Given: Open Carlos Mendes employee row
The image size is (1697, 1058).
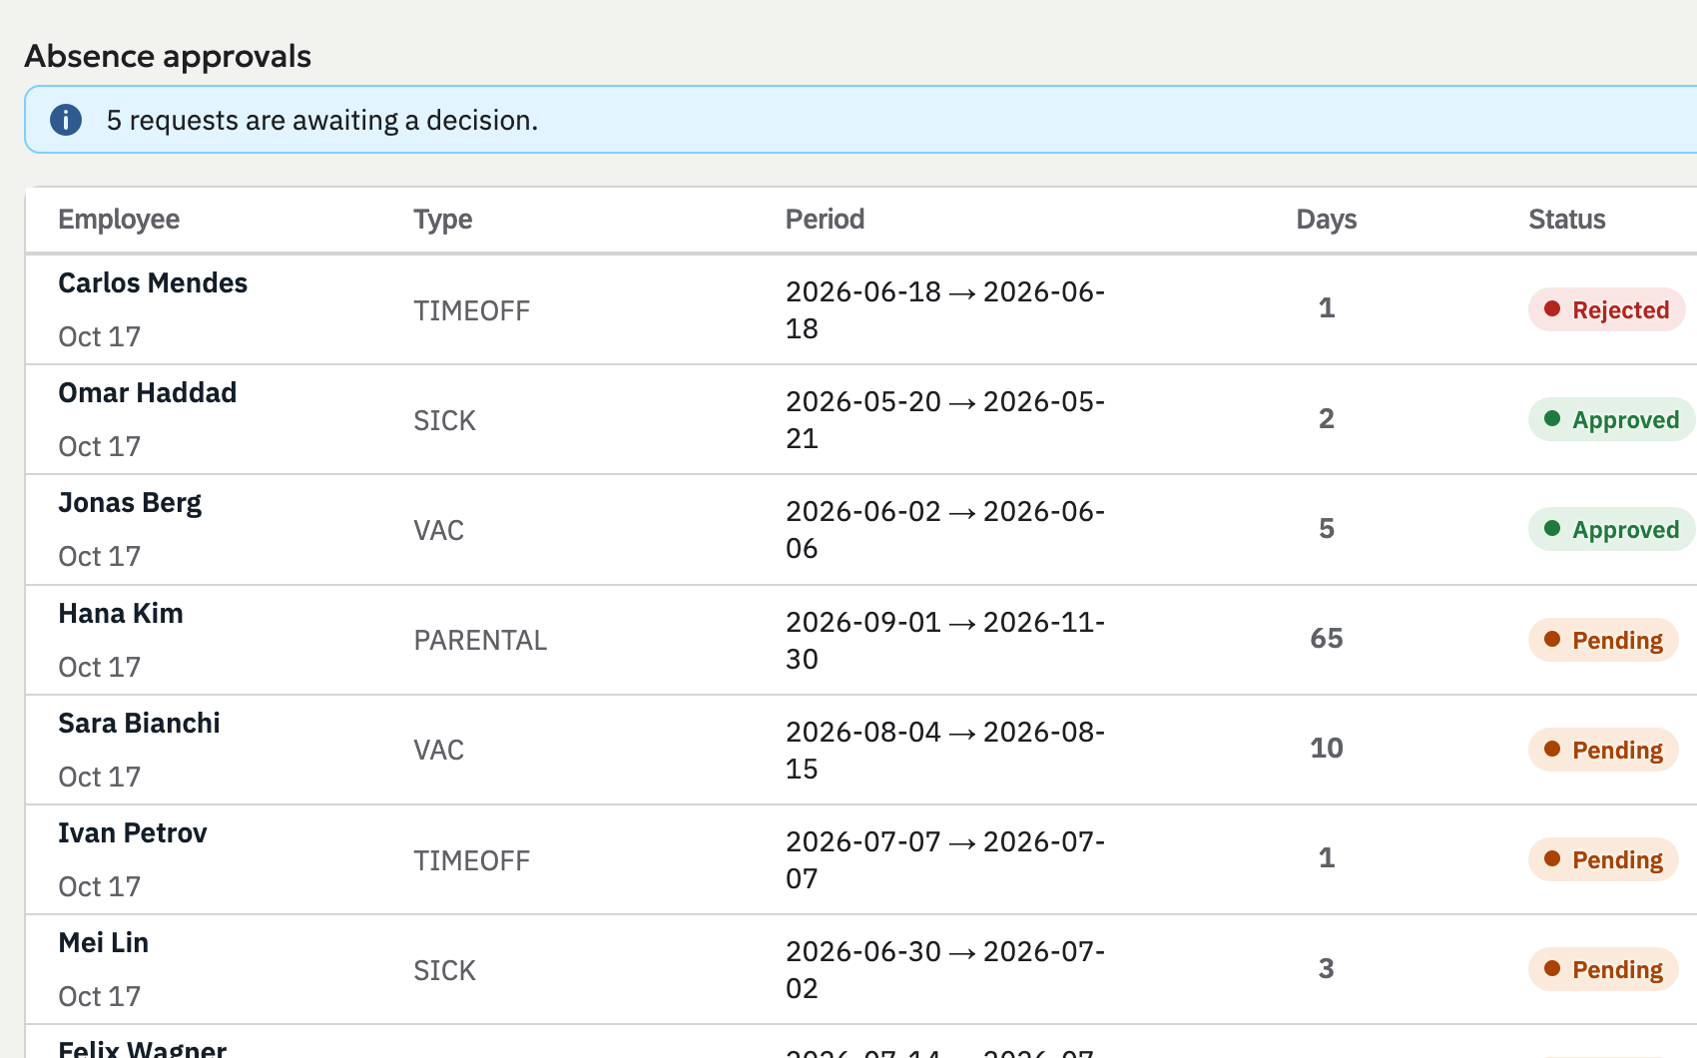Looking at the screenshot, I should (860, 309).
